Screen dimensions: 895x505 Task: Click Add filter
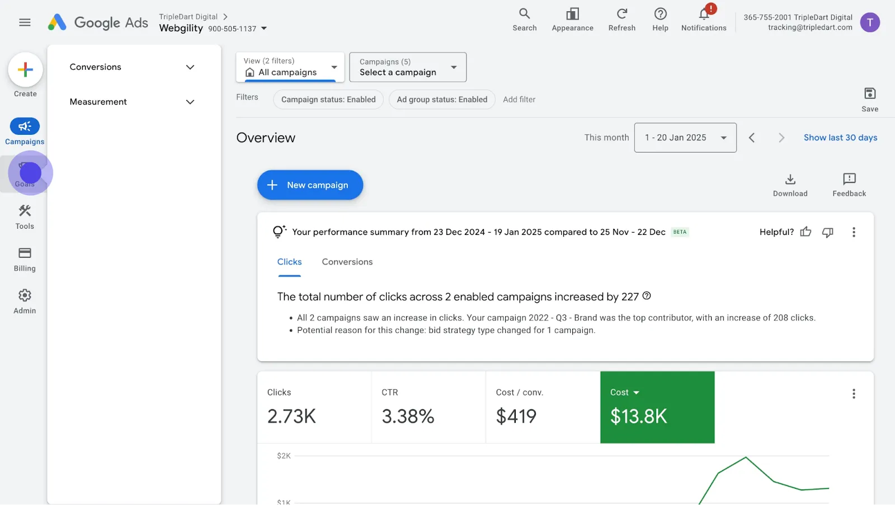(x=519, y=100)
